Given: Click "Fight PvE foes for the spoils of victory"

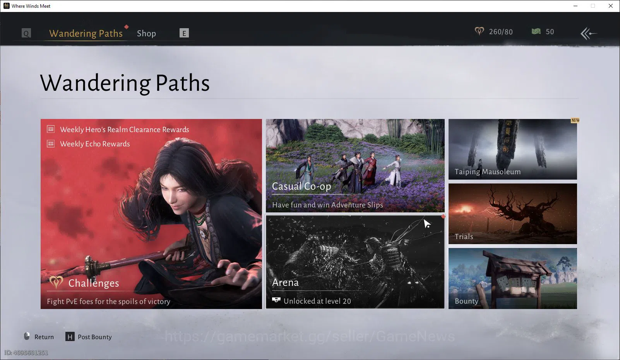Looking at the screenshot, I should pos(108,301).
